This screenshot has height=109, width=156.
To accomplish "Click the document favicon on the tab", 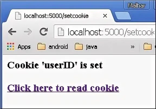I will pyautogui.click(x=18, y=16).
